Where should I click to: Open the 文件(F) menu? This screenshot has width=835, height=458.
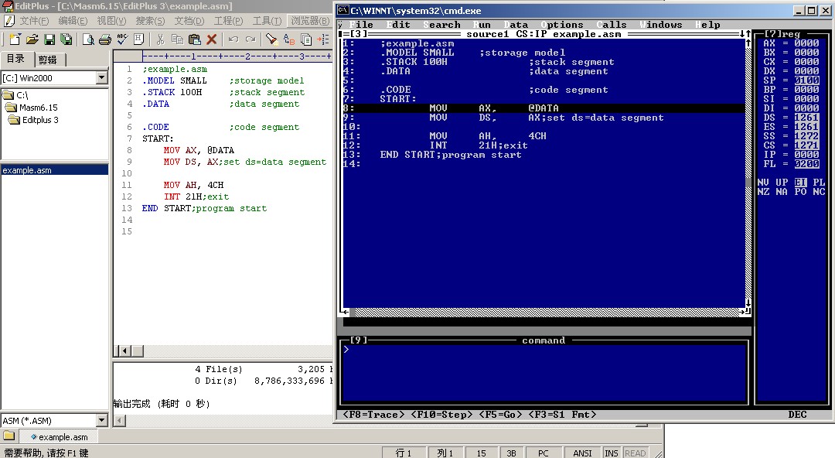[34, 21]
